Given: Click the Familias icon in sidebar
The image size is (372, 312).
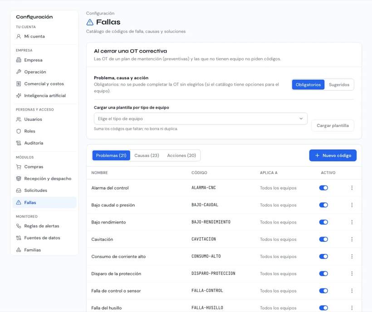Looking at the screenshot, I should point(19,250).
